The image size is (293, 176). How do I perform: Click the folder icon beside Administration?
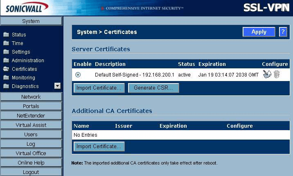(x=6, y=60)
